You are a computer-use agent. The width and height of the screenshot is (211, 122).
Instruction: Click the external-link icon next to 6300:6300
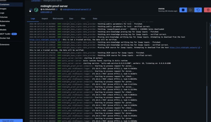51,12
